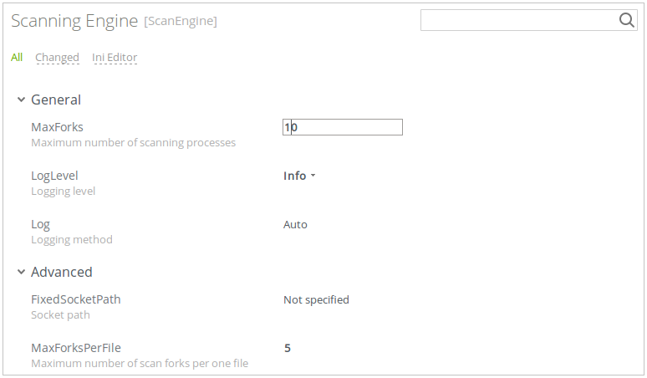647x378 pixels.
Task: Switch to the All tab
Action: pos(17,58)
